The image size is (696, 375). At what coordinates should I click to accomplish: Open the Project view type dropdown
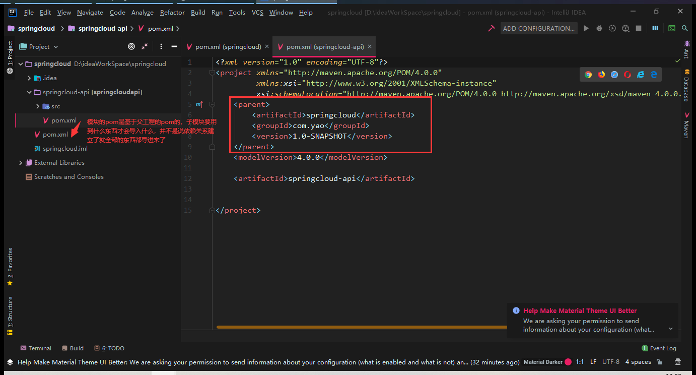point(39,47)
